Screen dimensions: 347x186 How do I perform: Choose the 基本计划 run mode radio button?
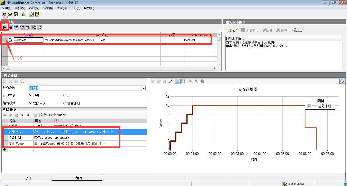[65, 103]
